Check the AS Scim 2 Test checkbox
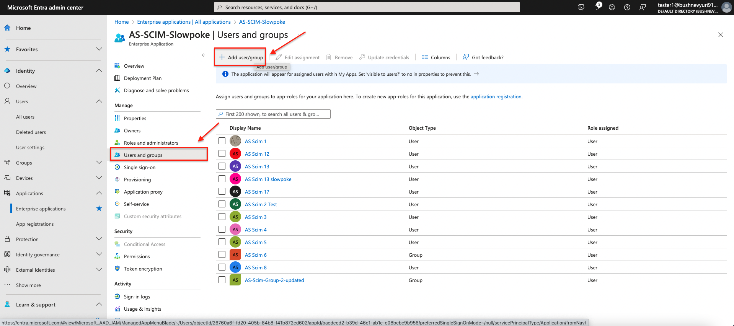Screen dimensions: 734x326 [x=222, y=204]
